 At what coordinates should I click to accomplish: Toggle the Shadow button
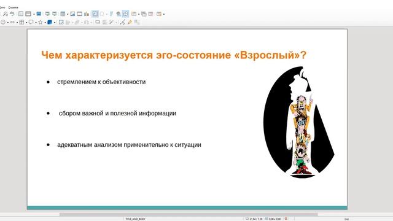click(98, 22)
